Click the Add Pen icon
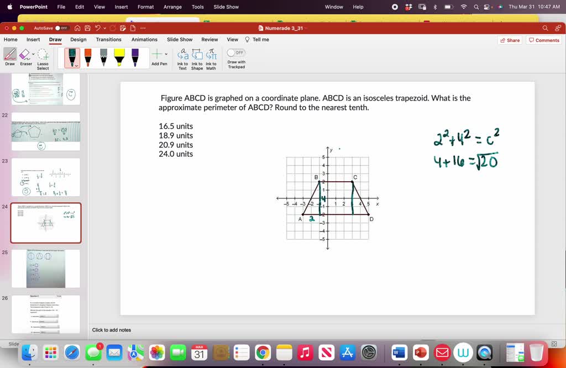The width and height of the screenshot is (566, 368). tap(158, 54)
